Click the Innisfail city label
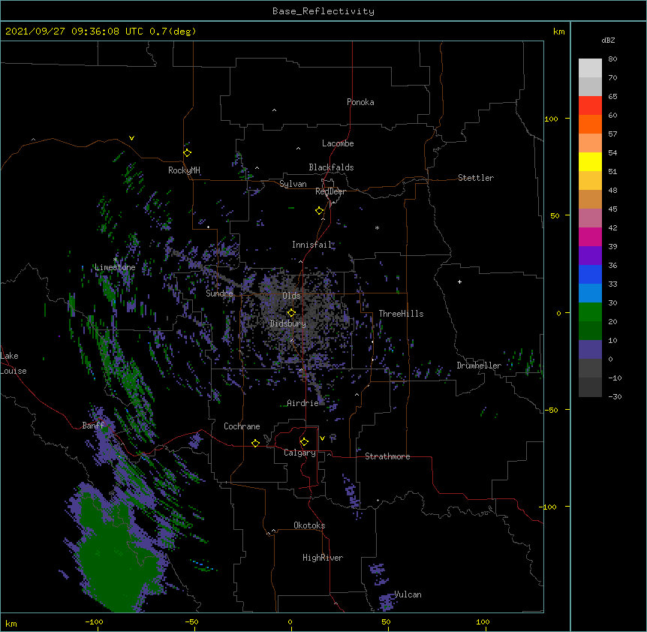647x632 pixels. [x=312, y=245]
